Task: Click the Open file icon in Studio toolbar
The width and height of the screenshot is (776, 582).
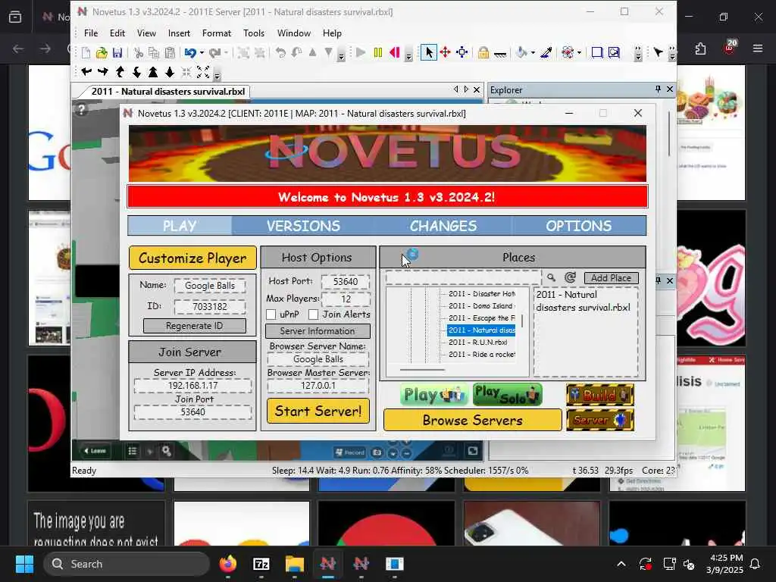Action: click(x=102, y=52)
